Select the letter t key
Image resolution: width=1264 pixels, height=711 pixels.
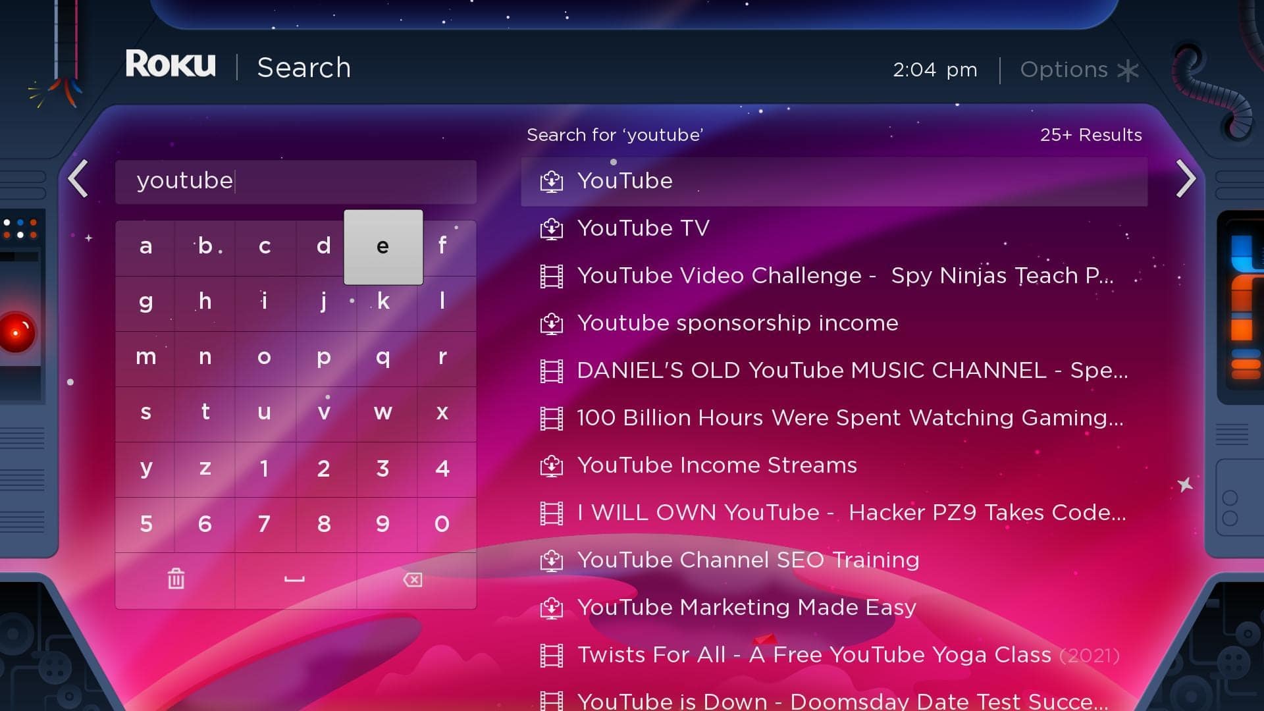[x=205, y=413]
